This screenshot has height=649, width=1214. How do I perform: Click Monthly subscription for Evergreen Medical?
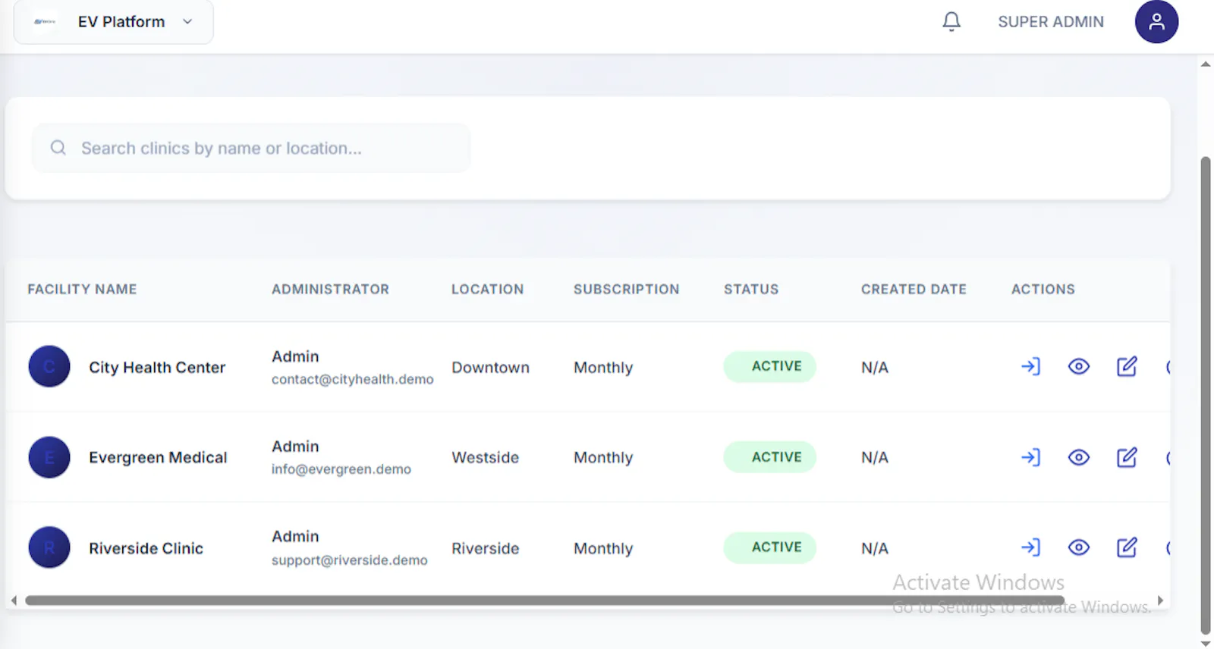(x=603, y=458)
